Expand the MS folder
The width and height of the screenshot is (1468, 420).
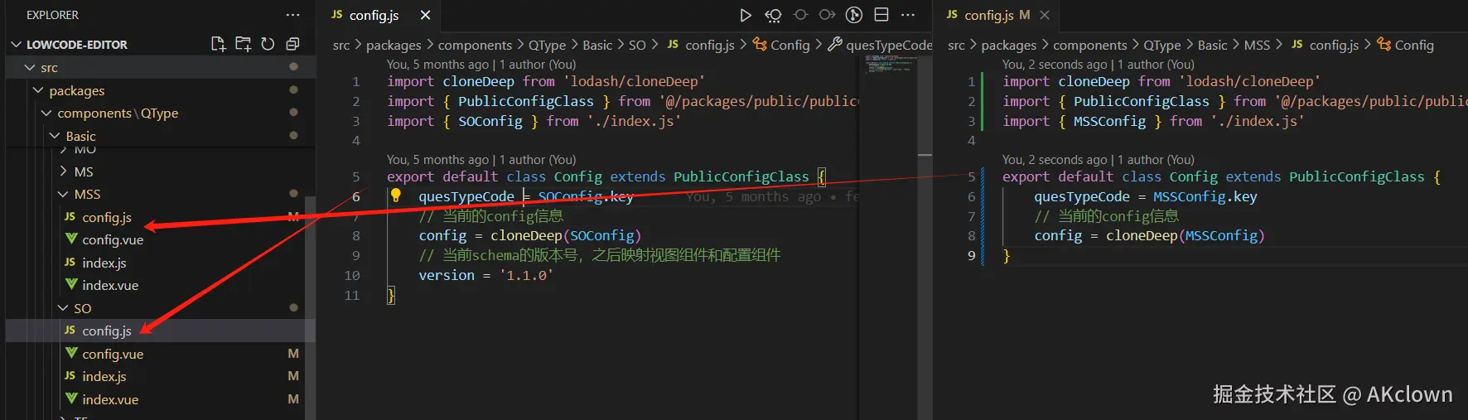[63, 171]
